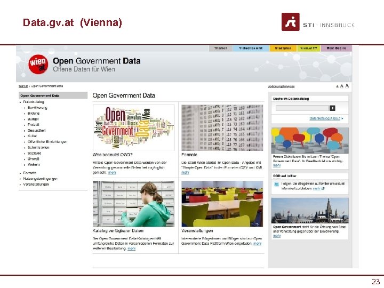This screenshot has width=384, height=288.
Task: Click the search submit arrow button
Action: click(332, 108)
